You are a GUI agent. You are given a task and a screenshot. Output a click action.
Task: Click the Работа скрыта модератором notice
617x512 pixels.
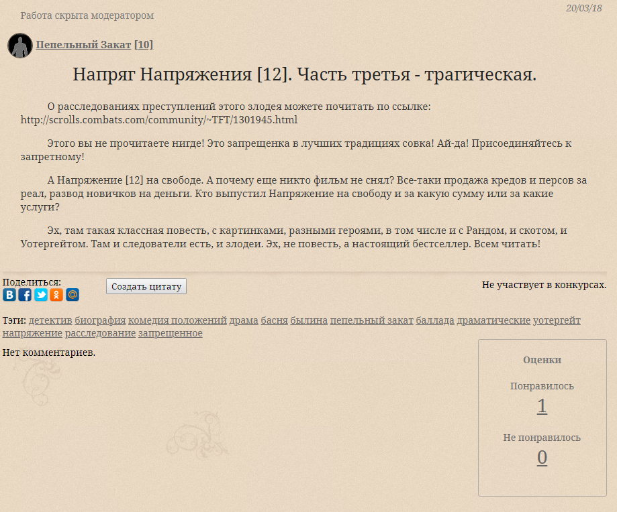point(87,15)
